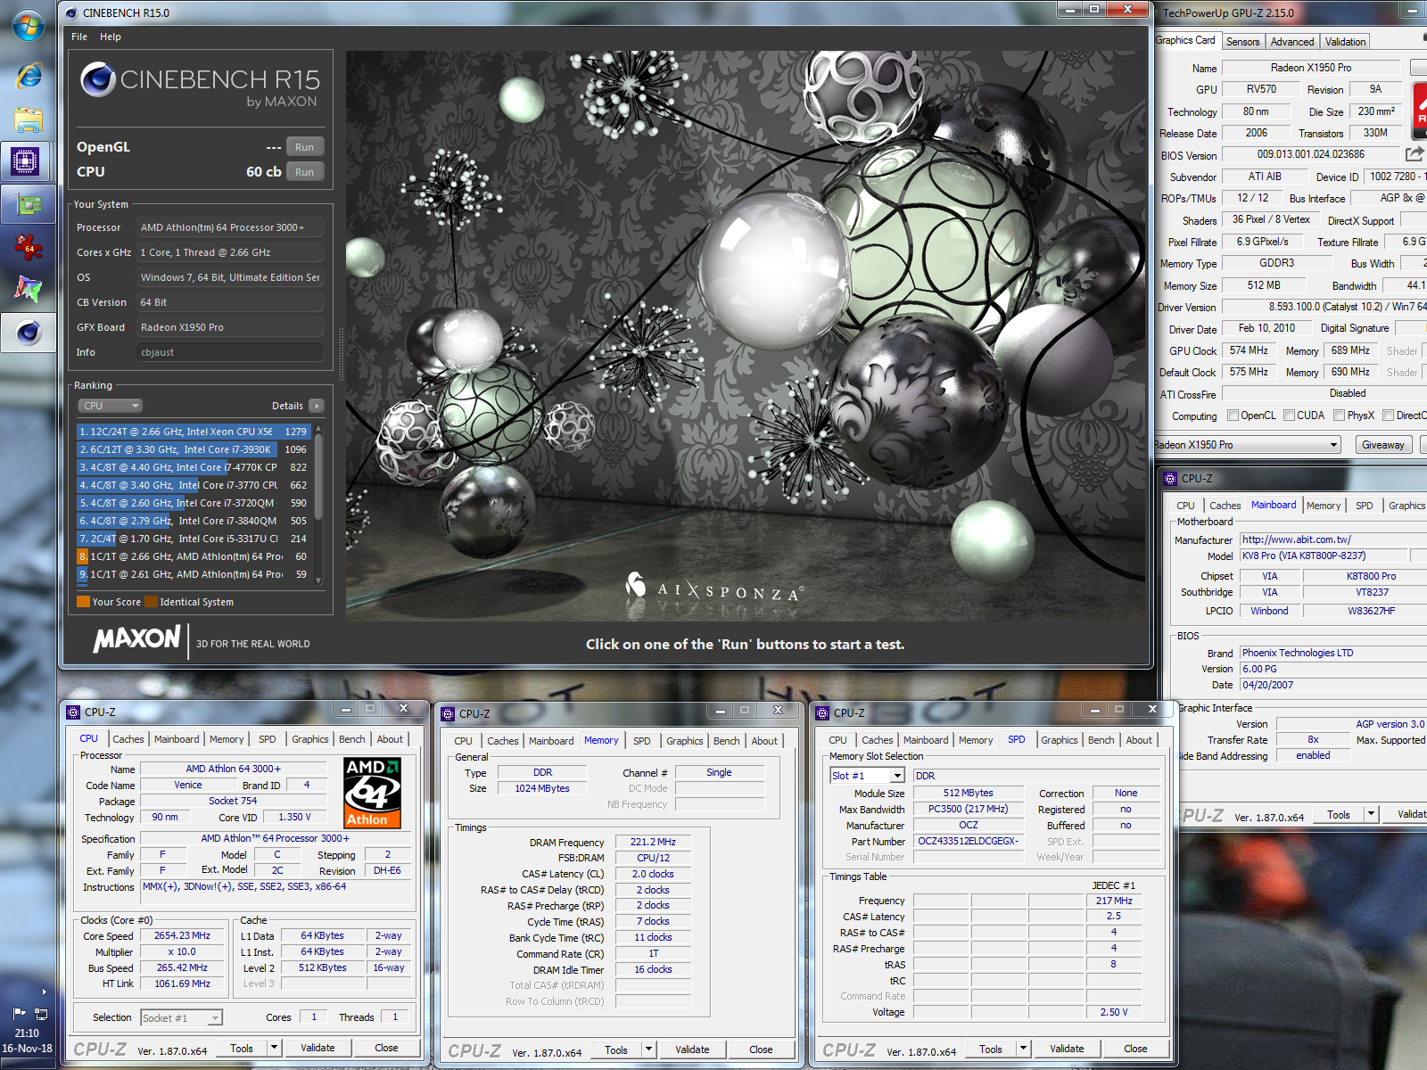Viewport: 1427px width, 1070px height.
Task: Click the Cinebench R15 logo sphere
Action: point(98,79)
